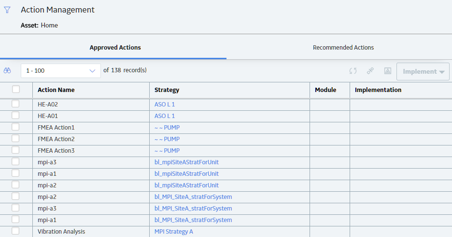Select the FMEA Action1 checkbox
The width and height of the screenshot is (452, 237).
[x=15, y=127]
